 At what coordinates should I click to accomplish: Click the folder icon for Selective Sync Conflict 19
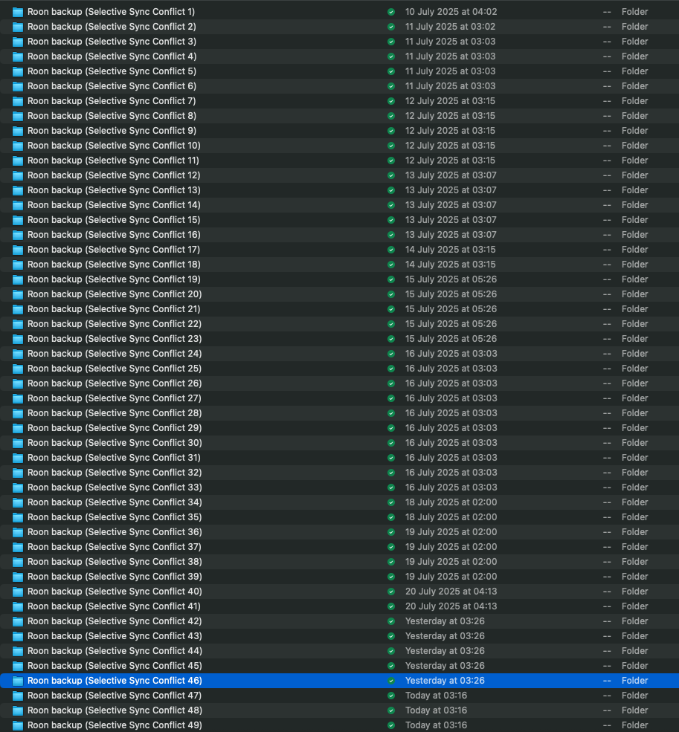pyautogui.click(x=18, y=279)
